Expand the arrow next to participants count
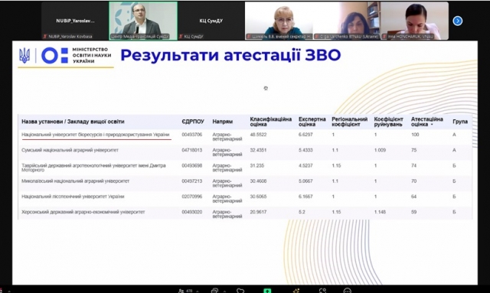The image size is (490, 293). pyautogui.click(x=198, y=291)
